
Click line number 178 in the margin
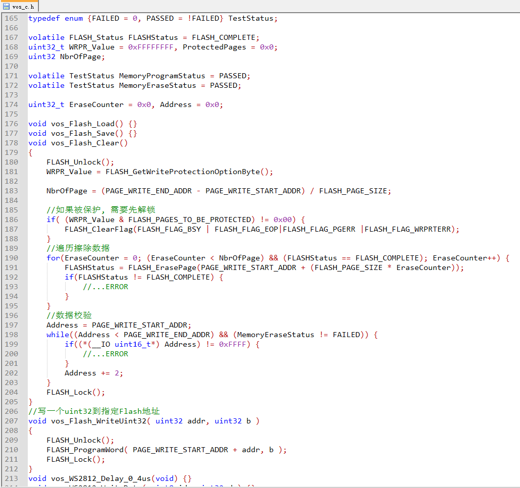(11, 143)
